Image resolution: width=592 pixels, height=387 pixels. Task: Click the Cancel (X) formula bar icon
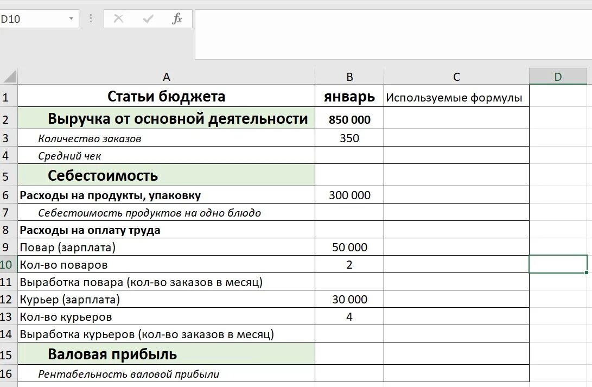tap(118, 18)
